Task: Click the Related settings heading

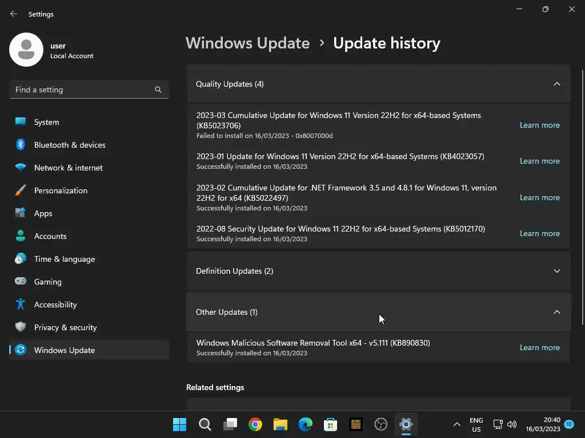Action: point(215,387)
